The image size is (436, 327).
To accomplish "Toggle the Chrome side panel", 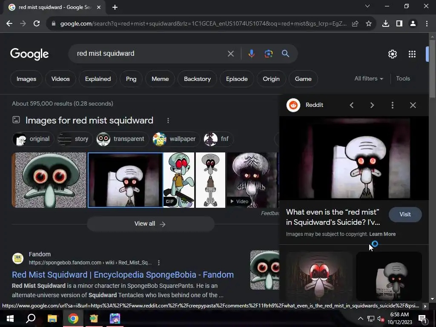I will click(x=399, y=24).
